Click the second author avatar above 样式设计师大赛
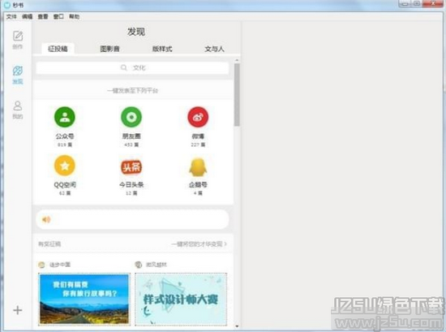 139,265
